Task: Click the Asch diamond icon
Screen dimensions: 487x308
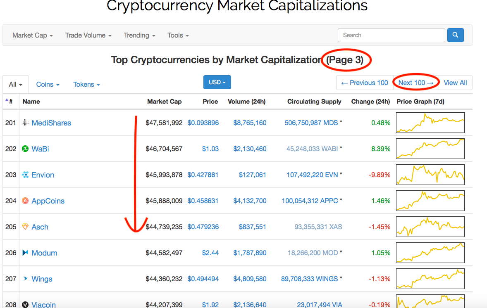Action: (x=25, y=227)
